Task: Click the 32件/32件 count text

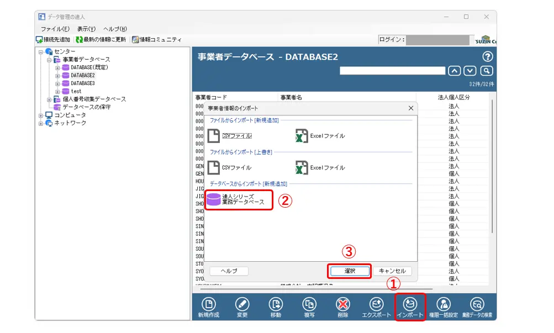Action: point(482,84)
